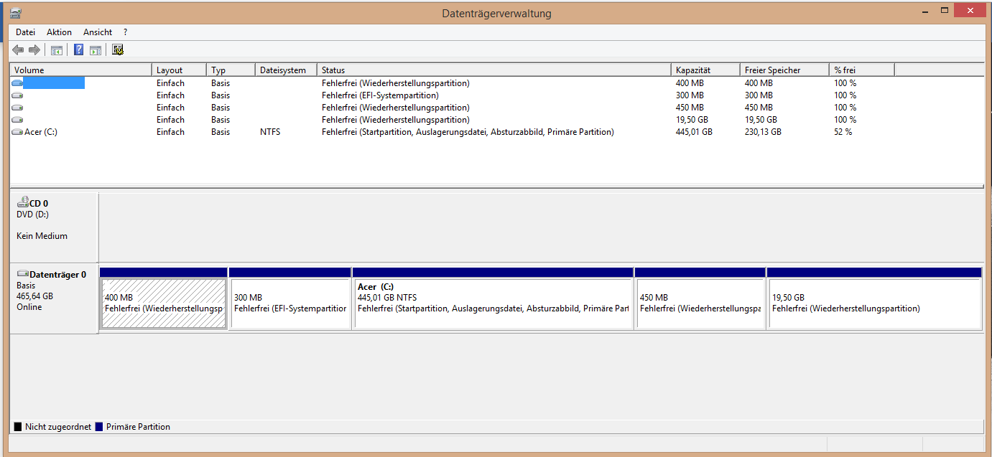The image size is (992, 457).
Task: Sort by the Kapazität column header
Action: (x=705, y=70)
